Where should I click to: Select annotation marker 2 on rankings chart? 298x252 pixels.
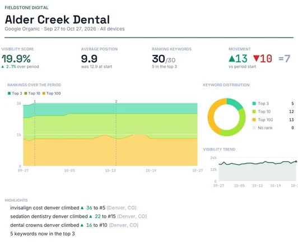tap(116, 102)
